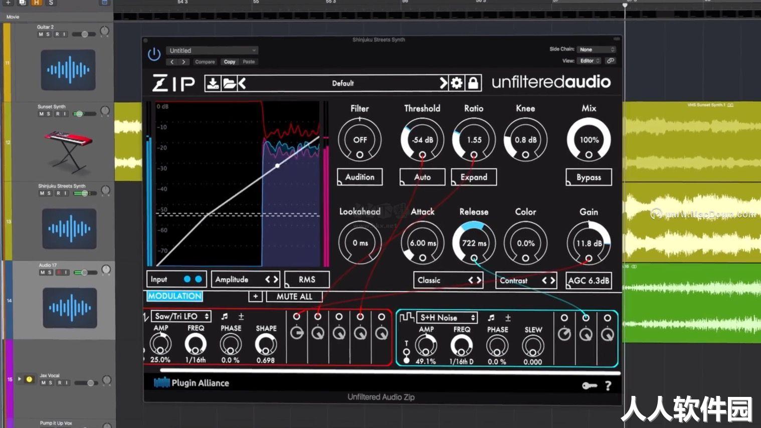Click Audio 17 track waveform icon
This screenshot has width=761, height=428.
point(70,308)
